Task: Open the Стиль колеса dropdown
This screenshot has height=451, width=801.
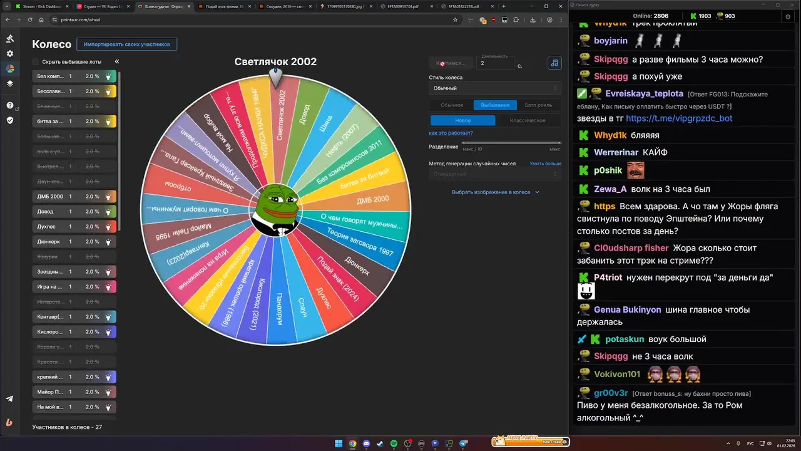Action: pos(494,88)
